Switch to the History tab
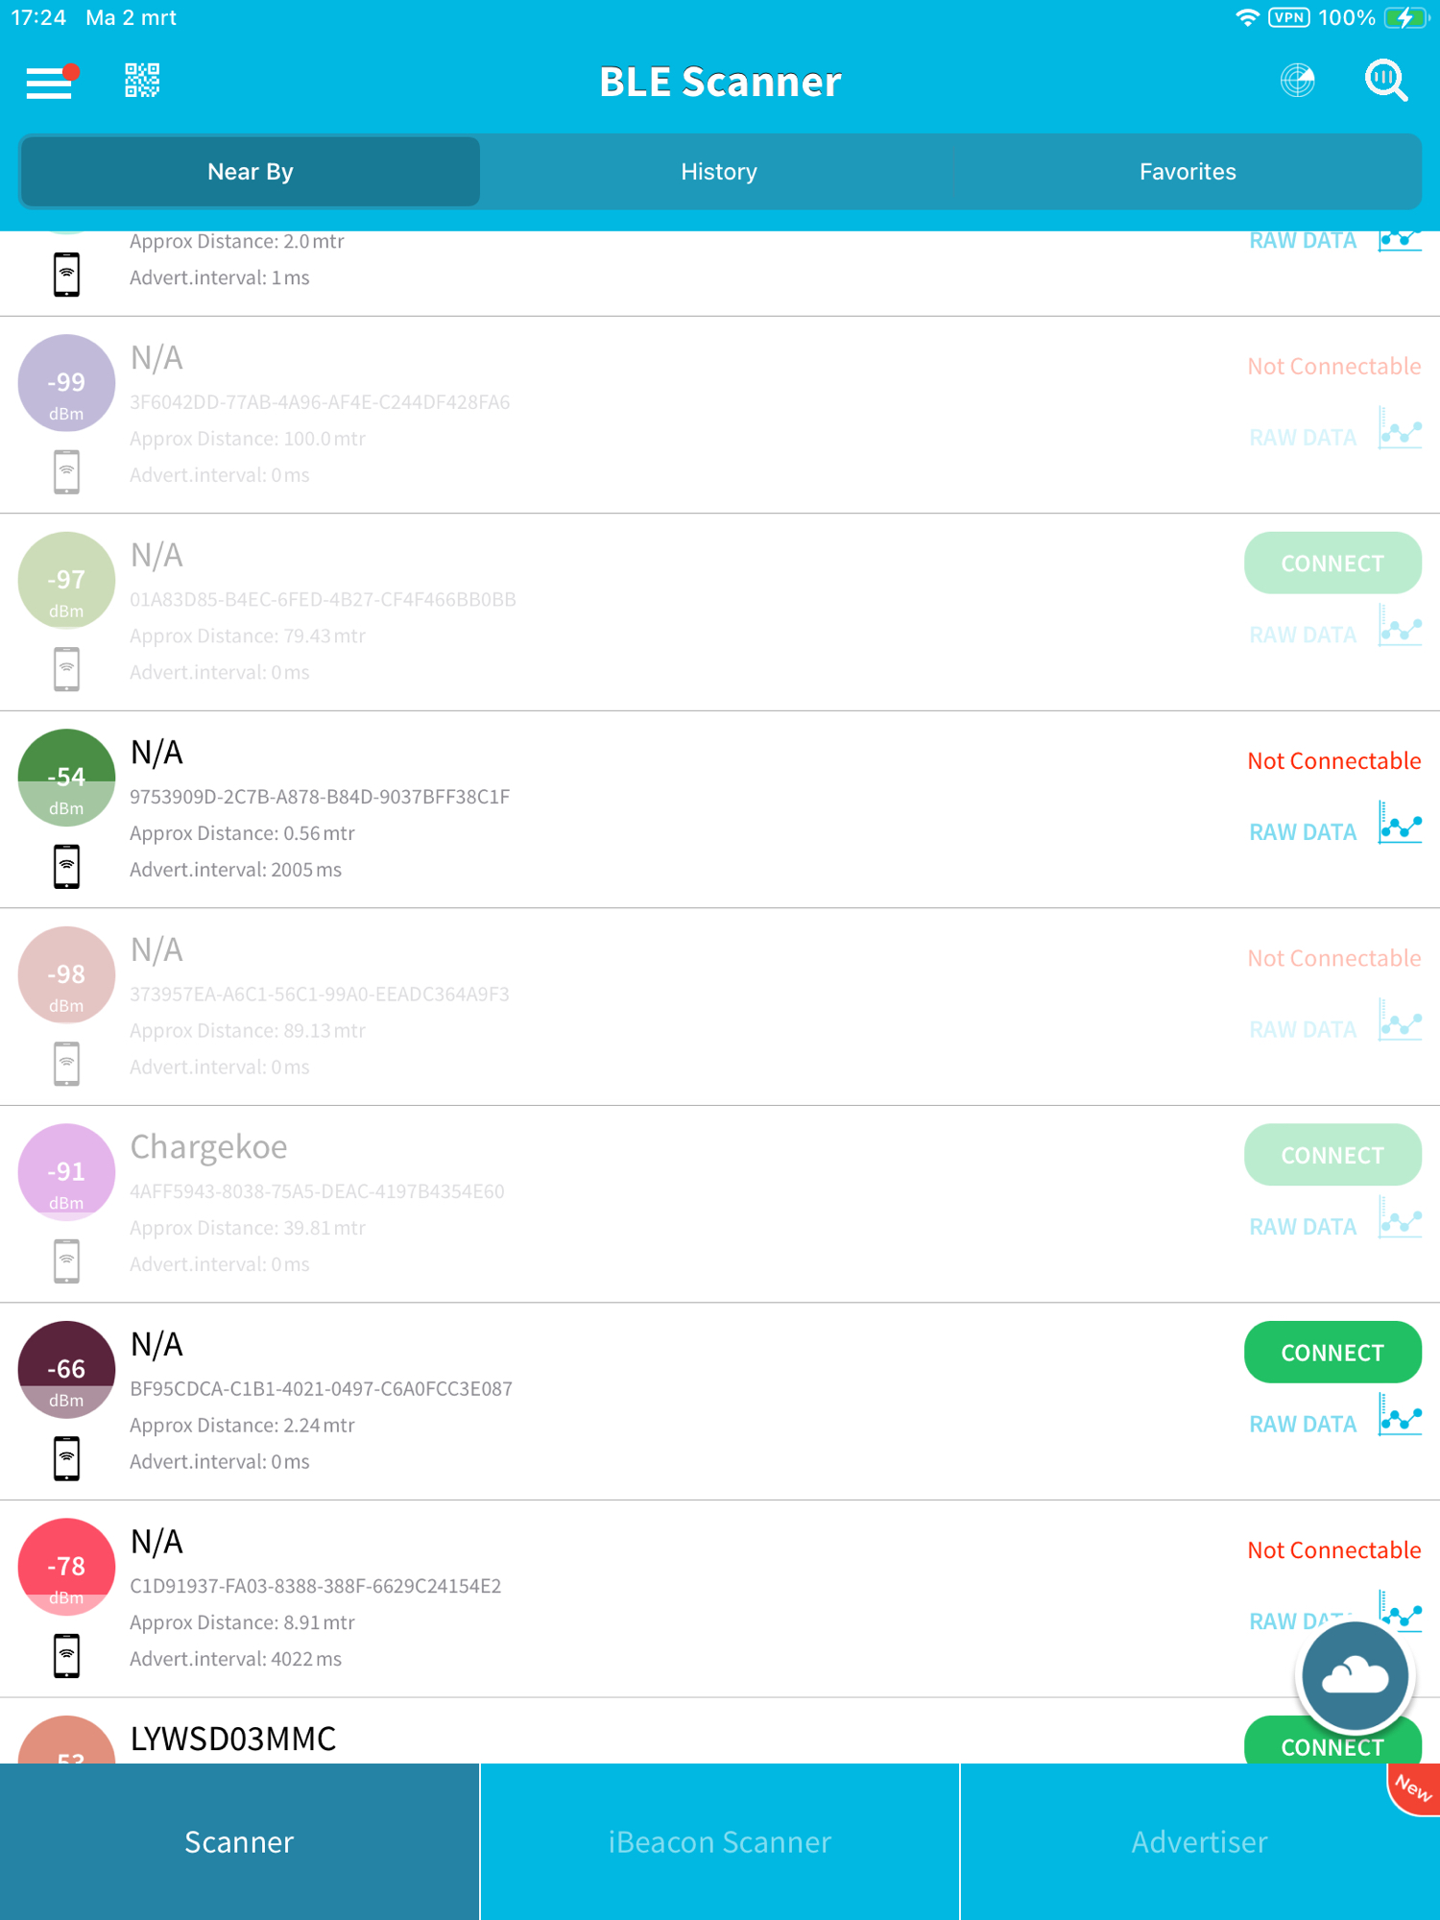 719,172
